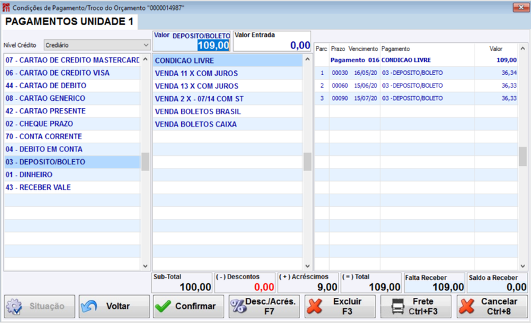Open the Nível Crédito dropdown
This screenshot has height=323, width=531.
tap(97, 45)
